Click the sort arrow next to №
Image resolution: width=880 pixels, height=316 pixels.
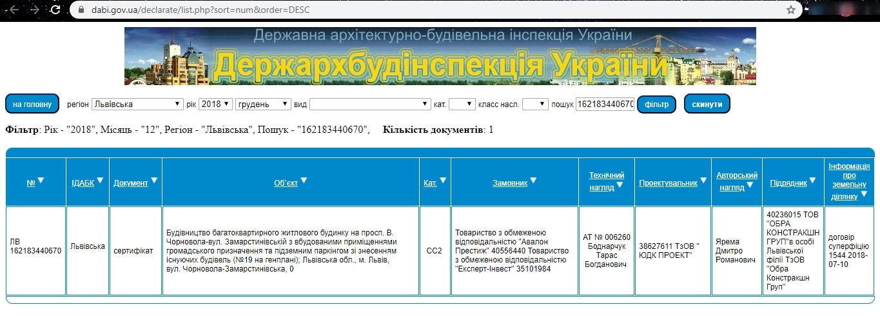click(41, 181)
